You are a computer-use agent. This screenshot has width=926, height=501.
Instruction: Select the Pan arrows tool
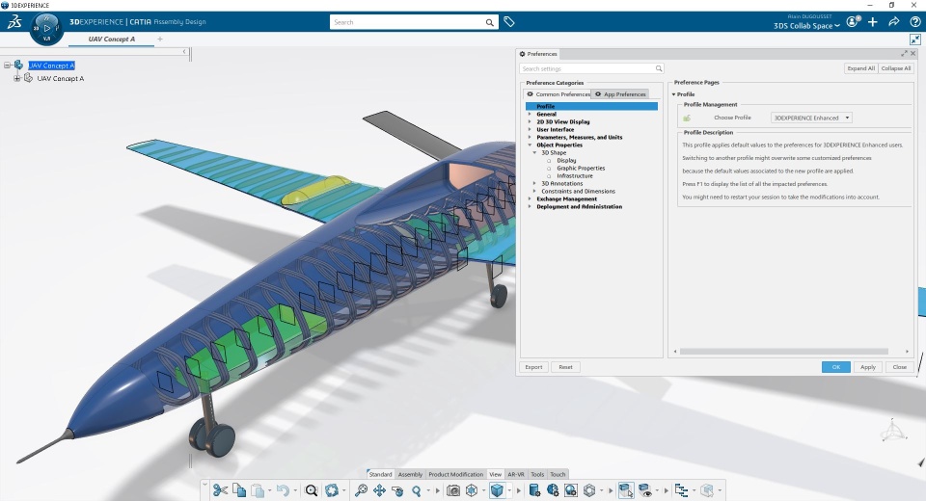tap(379, 489)
